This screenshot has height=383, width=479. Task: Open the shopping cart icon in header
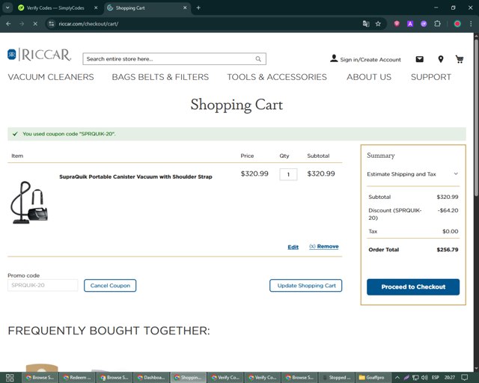pos(459,59)
